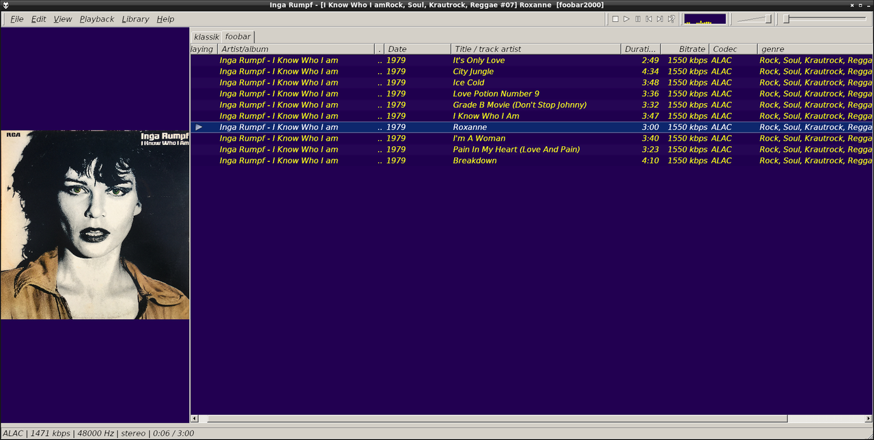Select the track "Love Potion Number 9"
Image resolution: width=874 pixels, height=440 pixels.
496,94
